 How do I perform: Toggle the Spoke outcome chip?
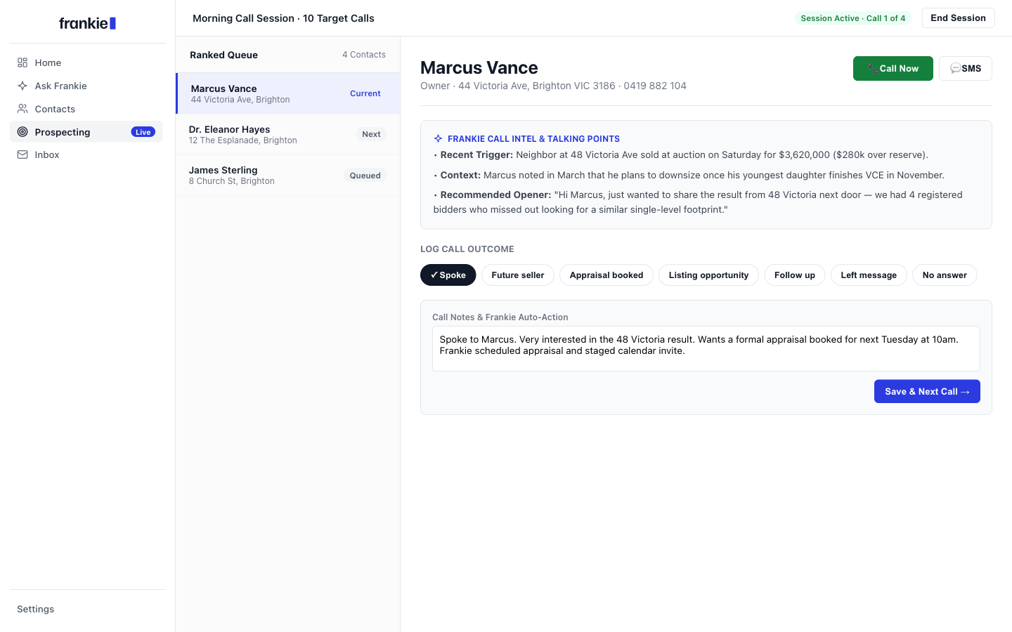click(x=448, y=275)
